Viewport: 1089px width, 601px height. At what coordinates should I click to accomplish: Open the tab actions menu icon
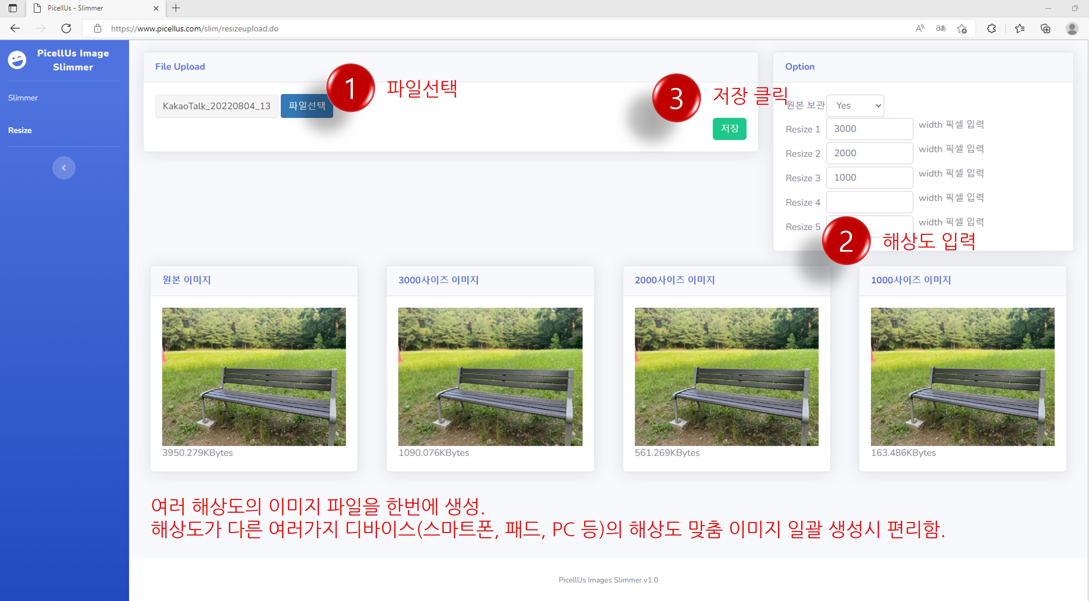click(x=13, y=8)
